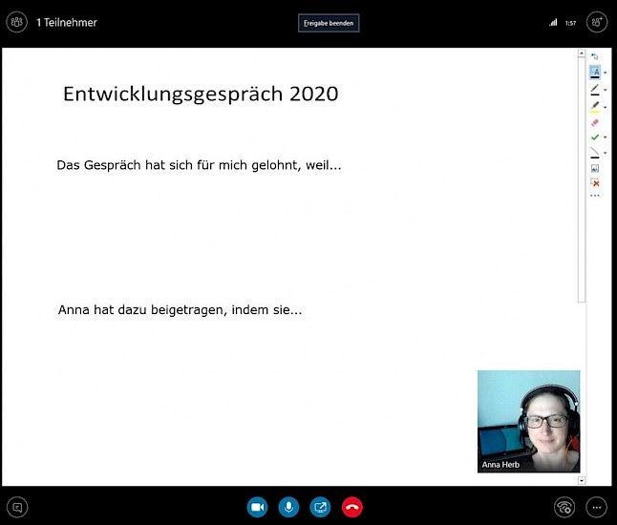Screen dimensions: 617x525
Task: Click the 'Entwicklungsgespräch 2020' title
Action: (x=201, y=94)
